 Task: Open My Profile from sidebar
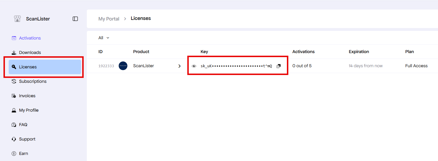click(x=28, y=110)
